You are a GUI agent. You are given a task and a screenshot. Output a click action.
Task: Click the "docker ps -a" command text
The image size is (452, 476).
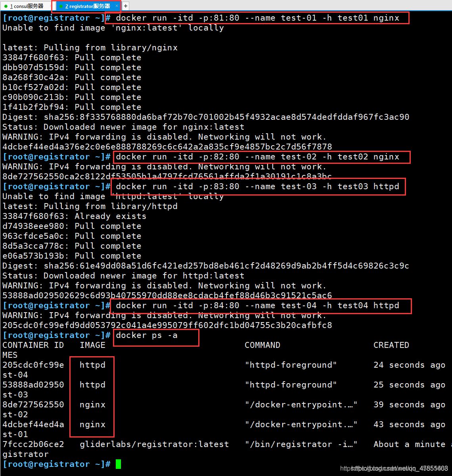coord(147,335)
